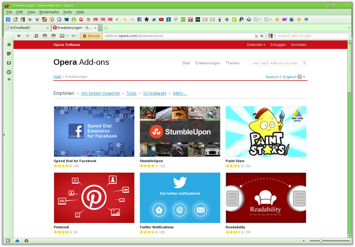Click the RSS feed icon in address bar

[x=257, y=36]
